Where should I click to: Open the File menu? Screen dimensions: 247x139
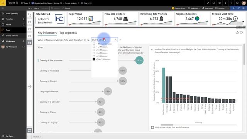30,8
